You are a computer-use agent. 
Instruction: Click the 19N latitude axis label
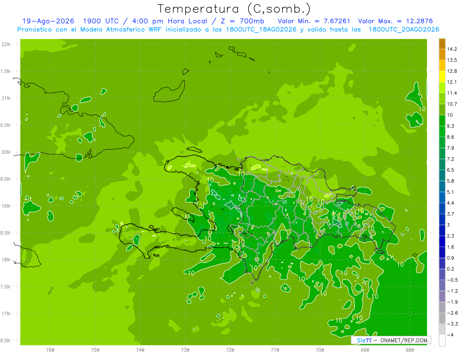coord(6,206)
